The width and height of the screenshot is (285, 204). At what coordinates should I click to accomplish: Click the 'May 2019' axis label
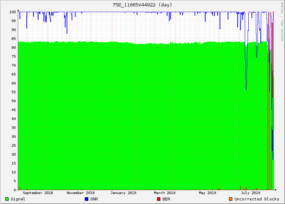point(207,193)
